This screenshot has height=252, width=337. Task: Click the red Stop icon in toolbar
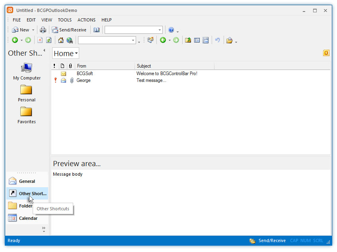click(40, 40)
